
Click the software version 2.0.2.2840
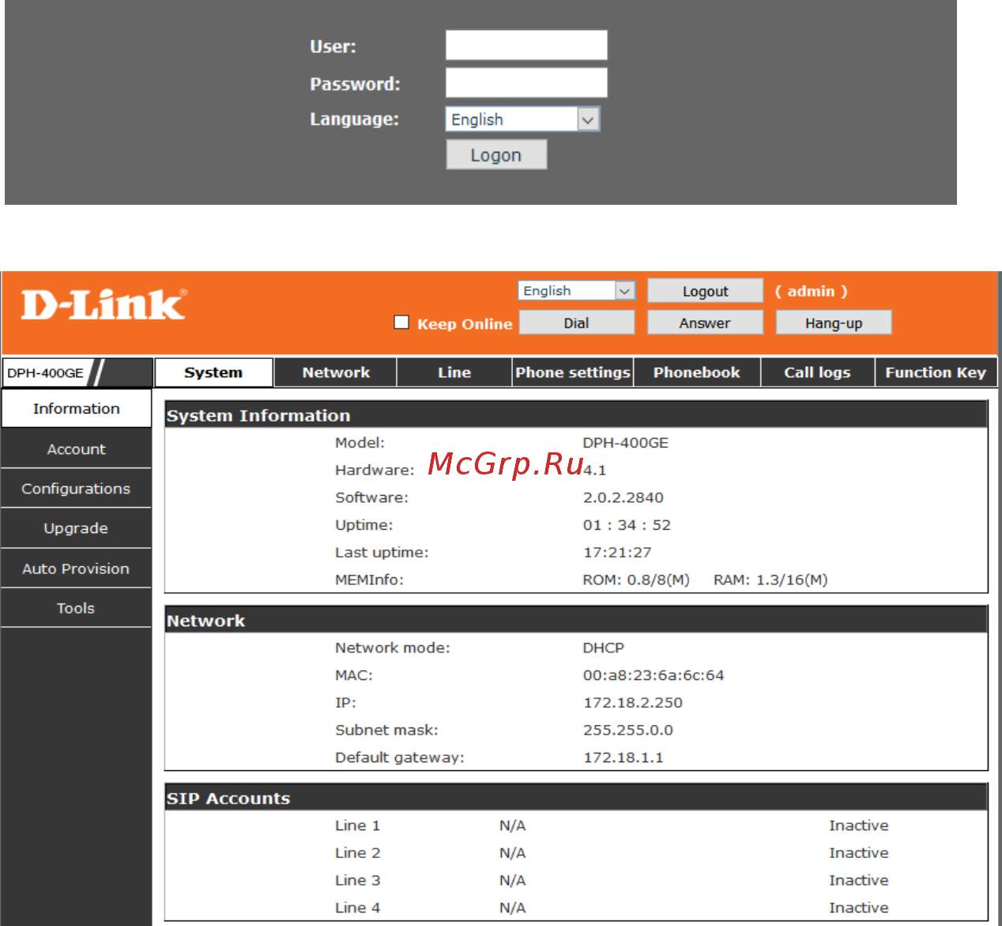623,497
